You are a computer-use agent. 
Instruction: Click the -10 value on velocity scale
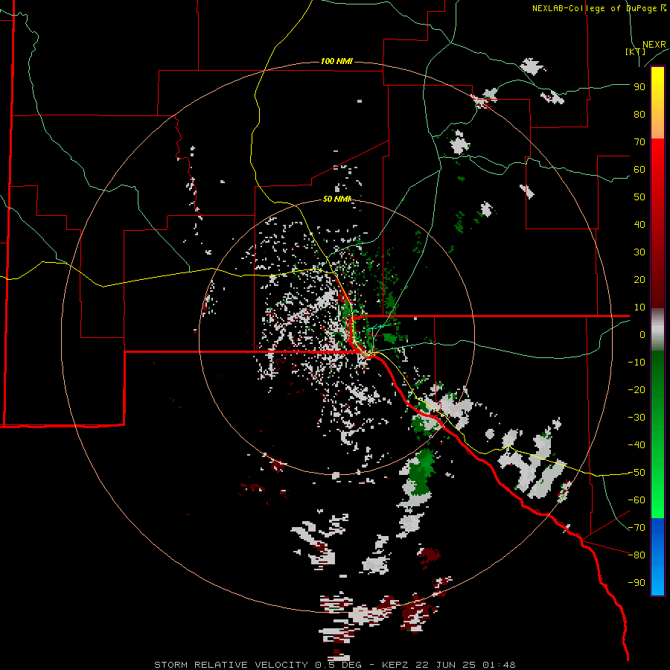pos(636,363)
